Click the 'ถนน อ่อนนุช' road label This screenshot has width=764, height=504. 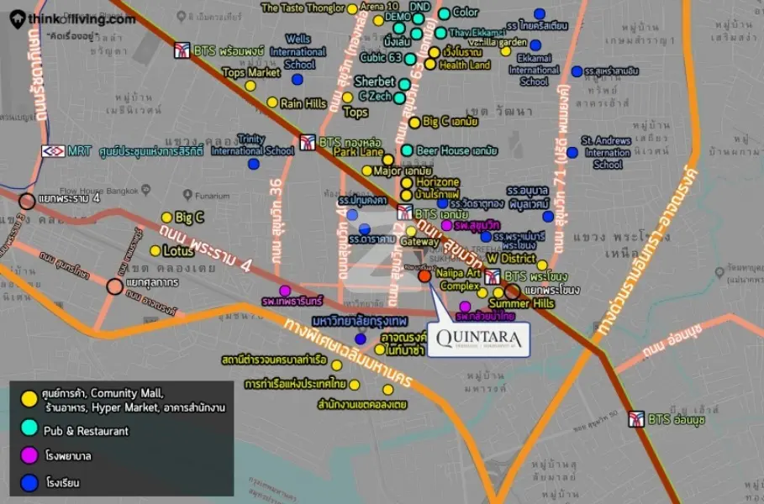pos(672,340)
